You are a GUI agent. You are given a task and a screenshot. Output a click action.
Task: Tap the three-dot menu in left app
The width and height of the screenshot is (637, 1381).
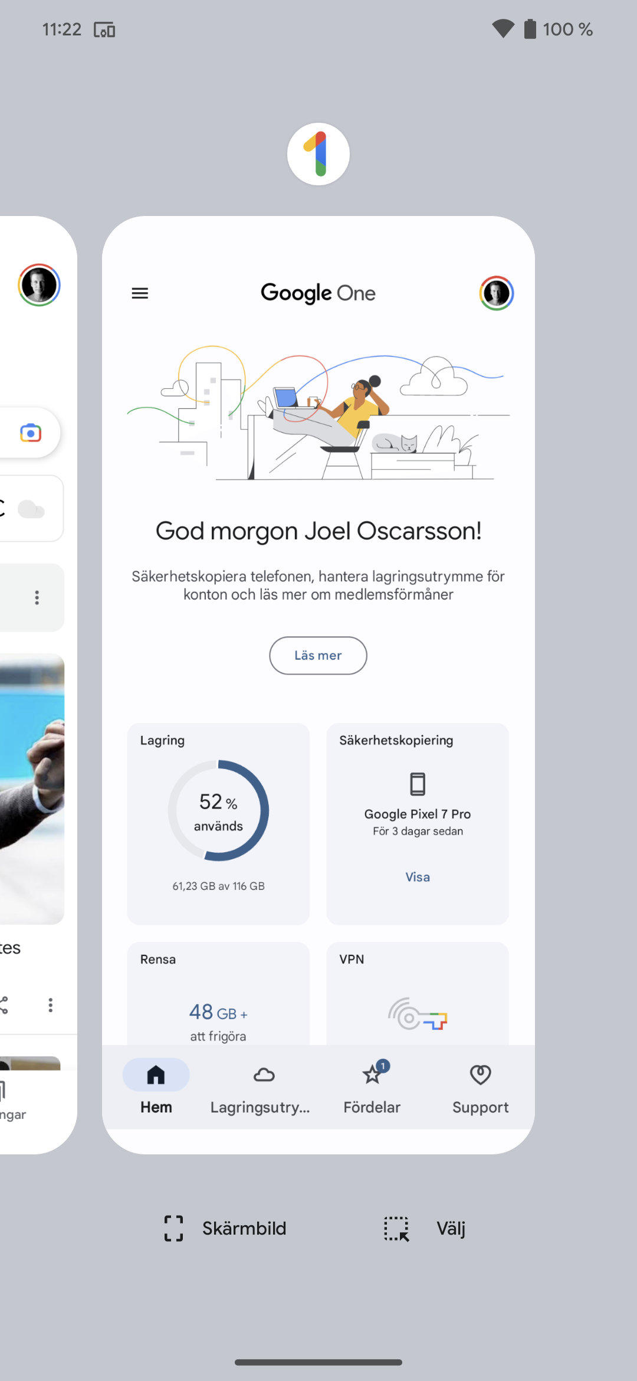pyautogui.click(x=37, y=598)
